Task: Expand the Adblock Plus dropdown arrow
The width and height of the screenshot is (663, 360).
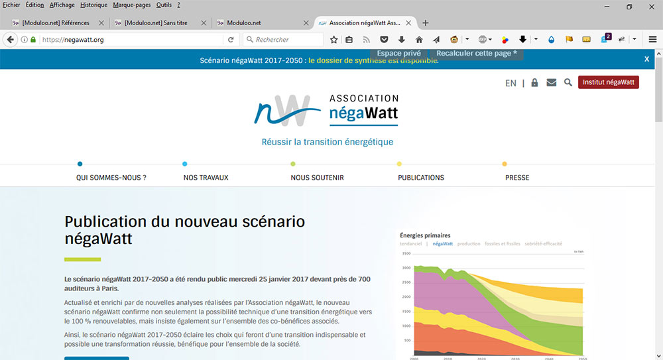Action: [490, 39]
